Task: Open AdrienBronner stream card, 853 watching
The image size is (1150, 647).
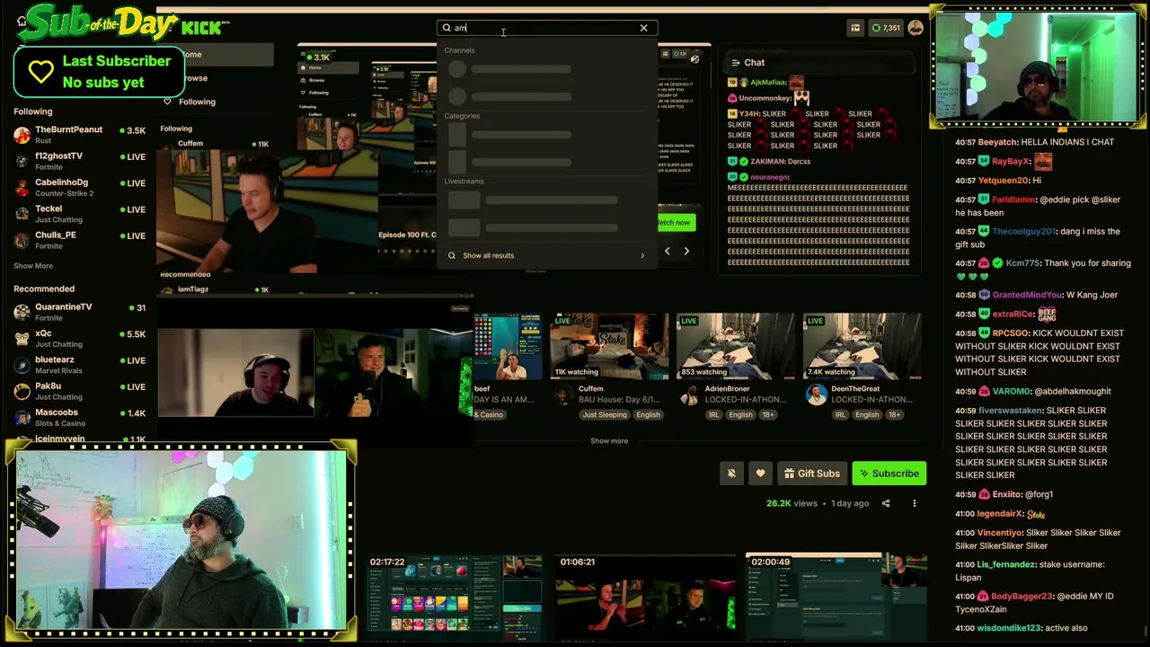Action: click(x=736, y=347)
